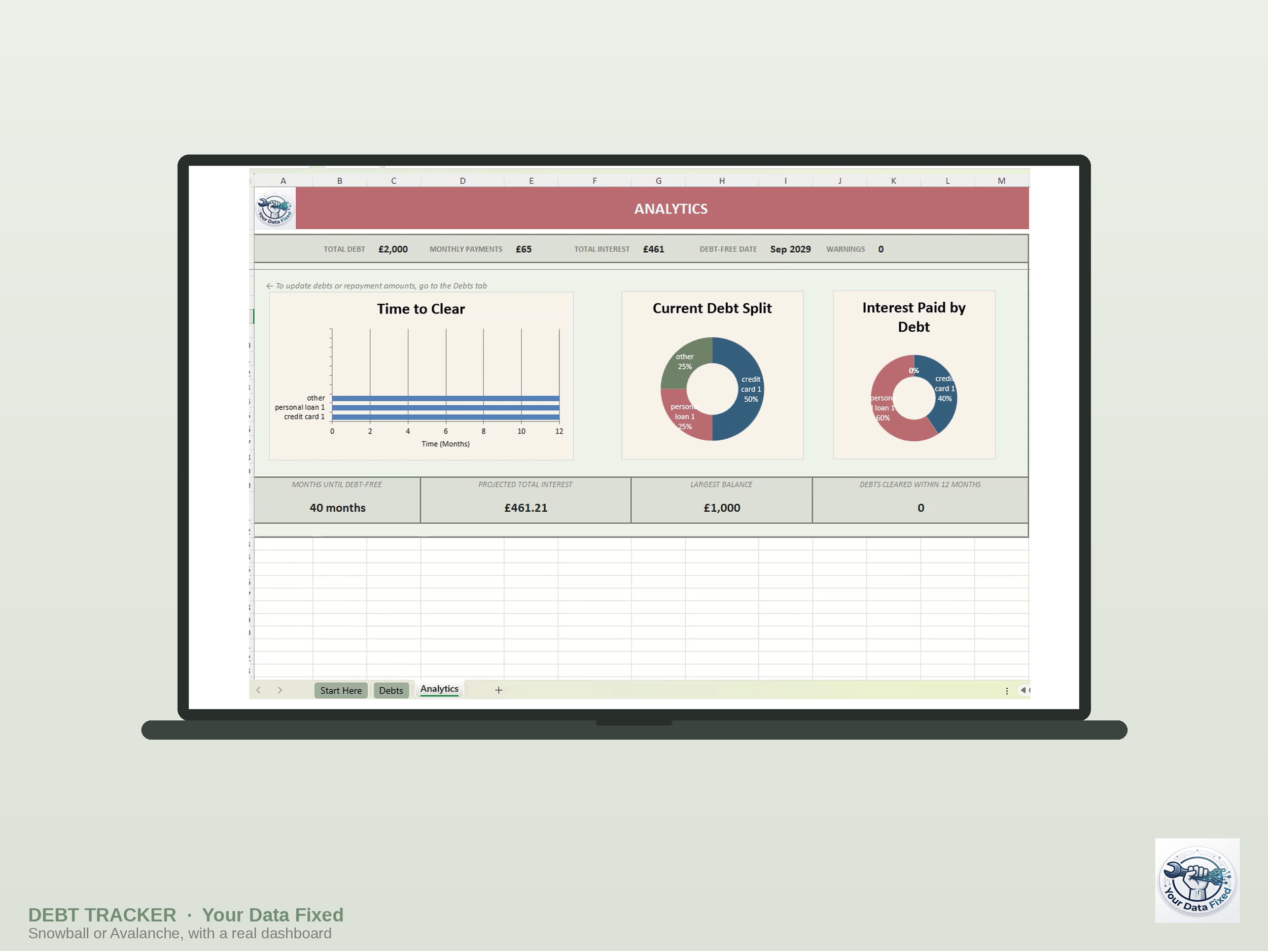Open the three-dot tab bar options
1268x951 pixels.
[x=1007, y=691]
